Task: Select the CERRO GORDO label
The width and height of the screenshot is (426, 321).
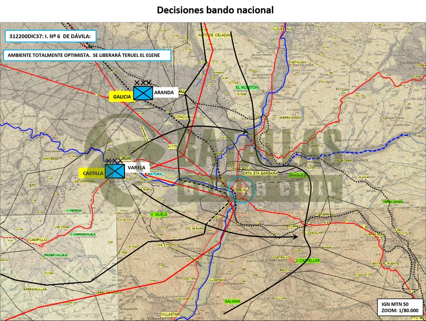Action: point(393,202)
